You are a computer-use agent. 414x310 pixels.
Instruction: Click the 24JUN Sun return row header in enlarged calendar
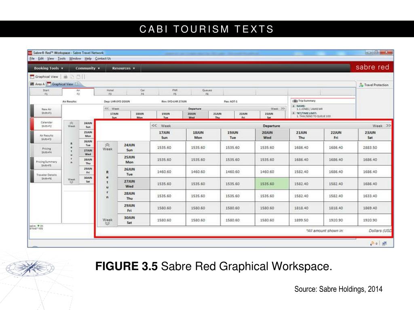click(x=133, y=148)
